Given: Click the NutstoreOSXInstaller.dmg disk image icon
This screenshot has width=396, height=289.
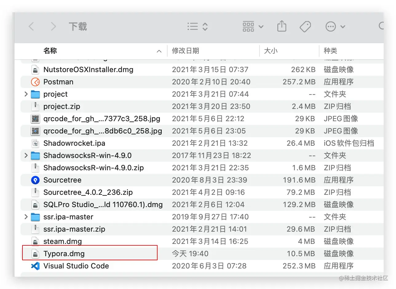Looking at the screenshot, I should coord(36,70).
